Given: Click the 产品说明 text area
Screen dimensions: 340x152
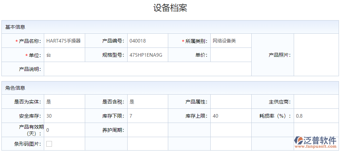Looking at the screenshot, I should (147, 69).
